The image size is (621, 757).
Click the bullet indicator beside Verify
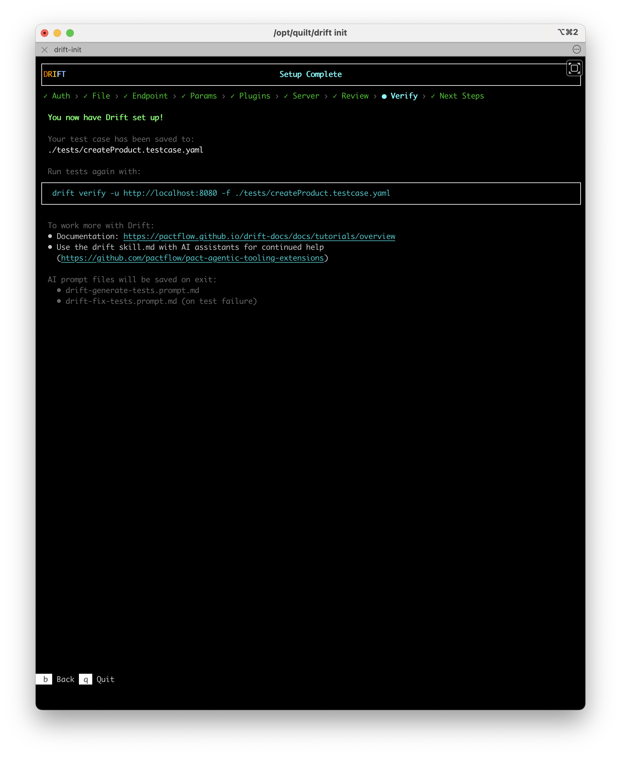pyautogui.click(x=384, y=96)
